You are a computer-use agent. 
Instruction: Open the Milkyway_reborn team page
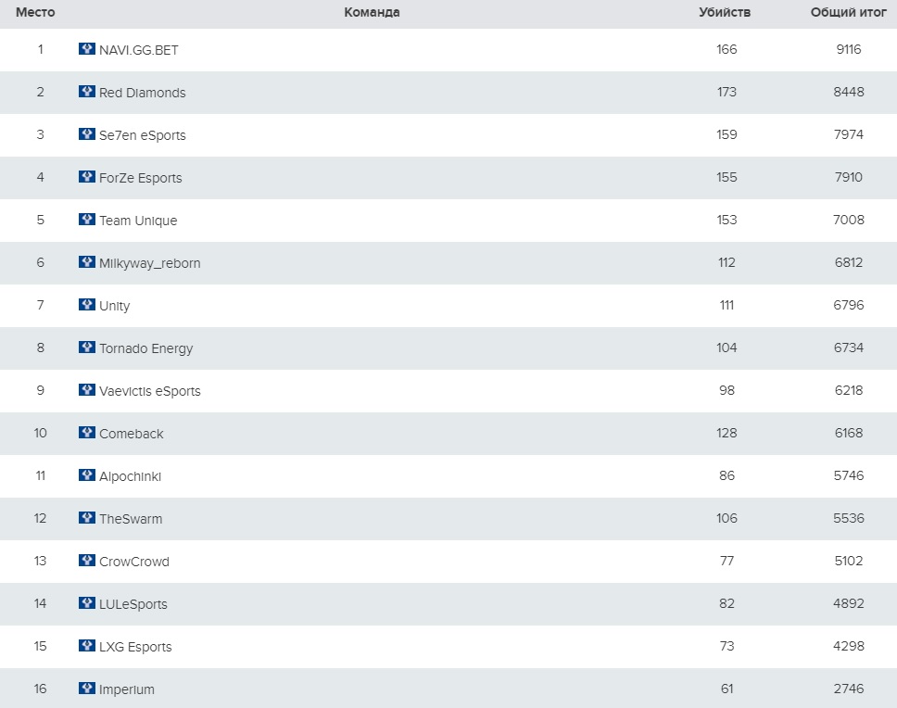(149, 263)
